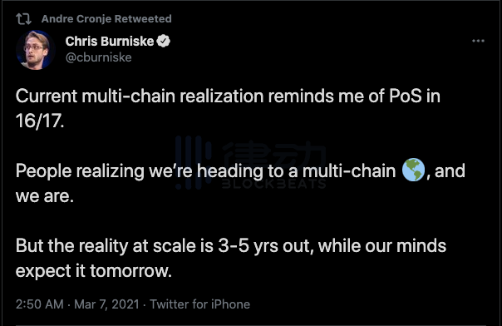Open the Twitter for iPhone source link
Image resolution: width=502 pixels, height=326 pixels.
[x=199, y=304]
